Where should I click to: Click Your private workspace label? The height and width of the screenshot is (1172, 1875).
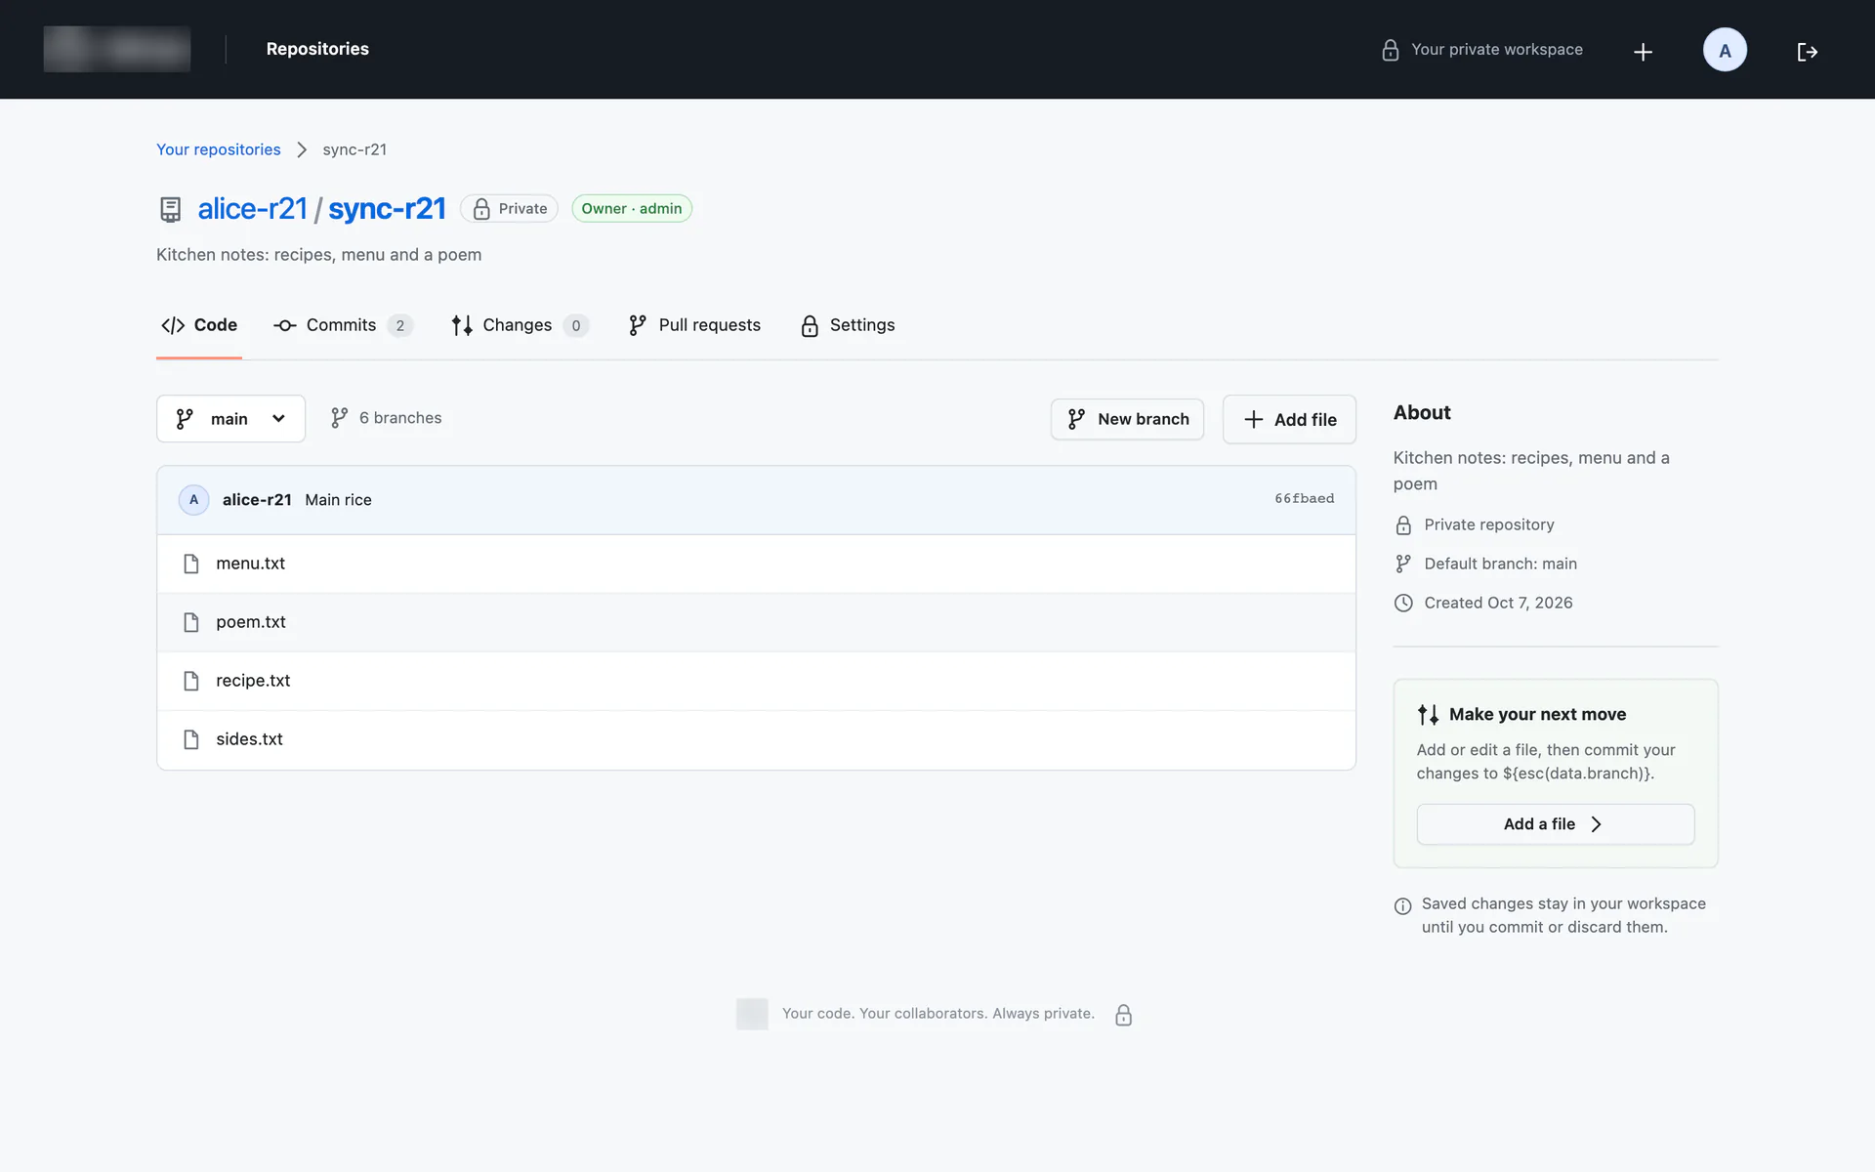pos(1496,50)
